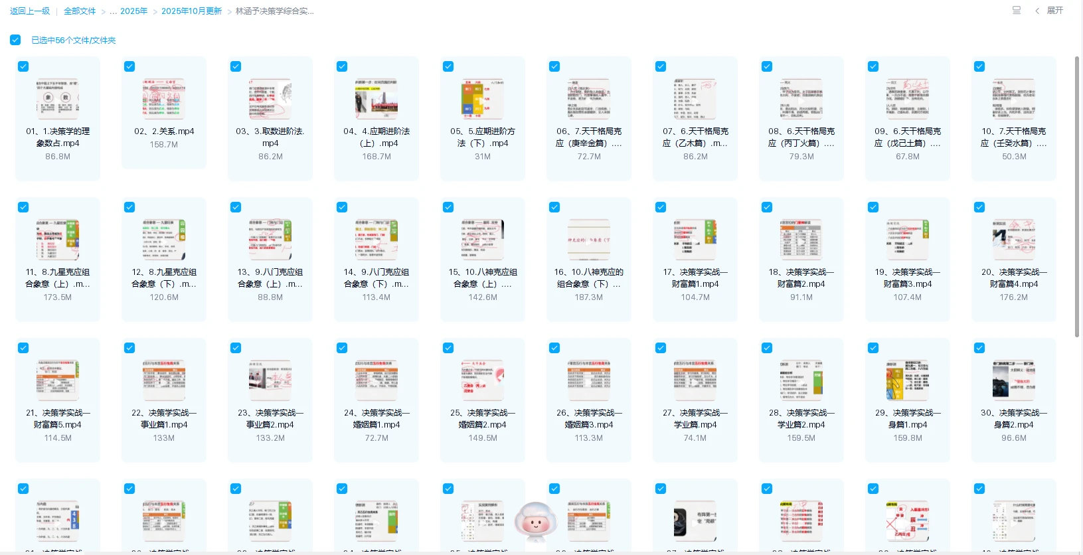Image resolution: width=1083 pixels, height=555 pixels.
Task: Open thumbnail of 02、2.关系.mp4
Action: point(164,99)
